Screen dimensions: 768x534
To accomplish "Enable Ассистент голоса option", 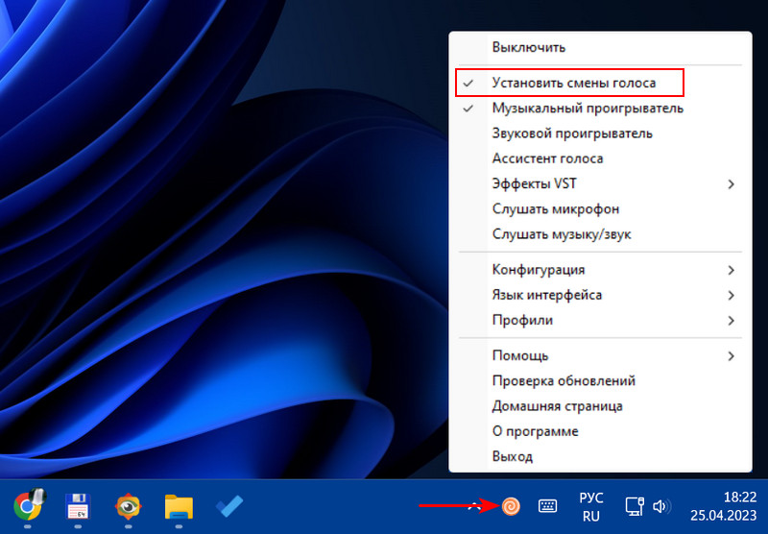I will click(x=600, y=158).
